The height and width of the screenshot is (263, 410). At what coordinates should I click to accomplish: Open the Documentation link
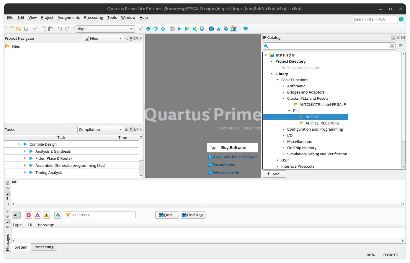[x=223, y=165]
